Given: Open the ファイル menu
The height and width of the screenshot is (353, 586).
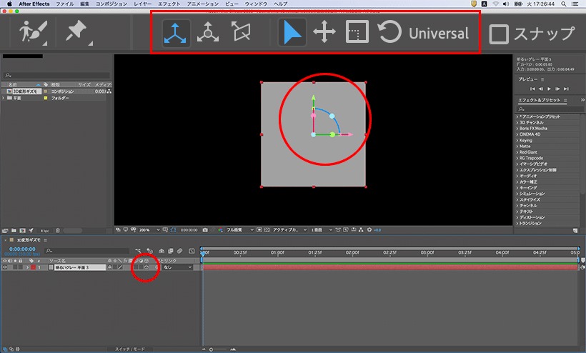Looking at the screenshot, I should click(64, 4).
